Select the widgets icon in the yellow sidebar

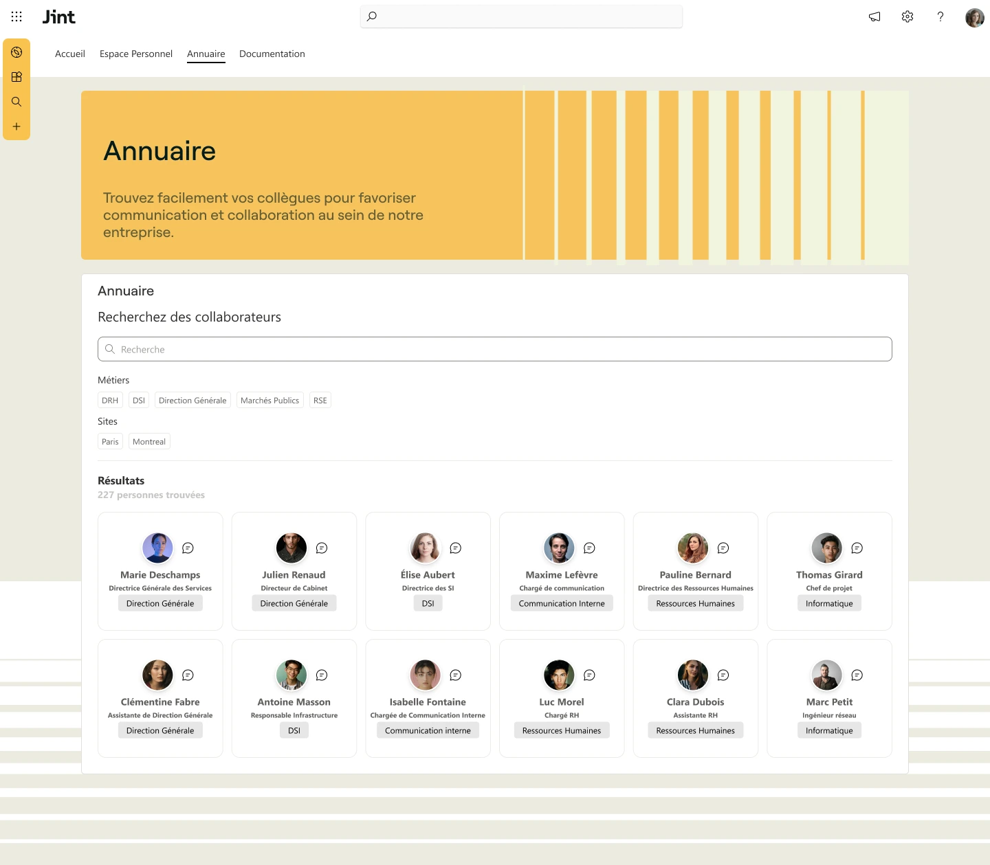tap(16, 76)
